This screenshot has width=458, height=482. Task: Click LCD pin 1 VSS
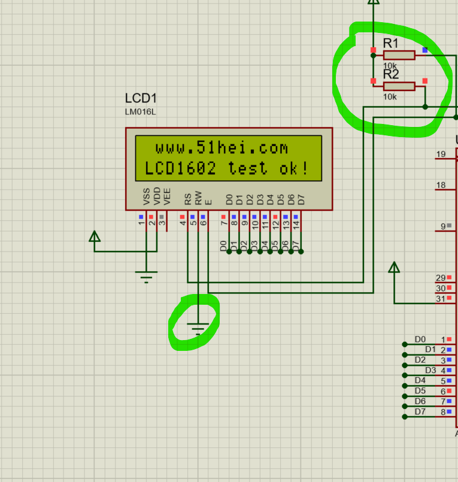point(146,221)
